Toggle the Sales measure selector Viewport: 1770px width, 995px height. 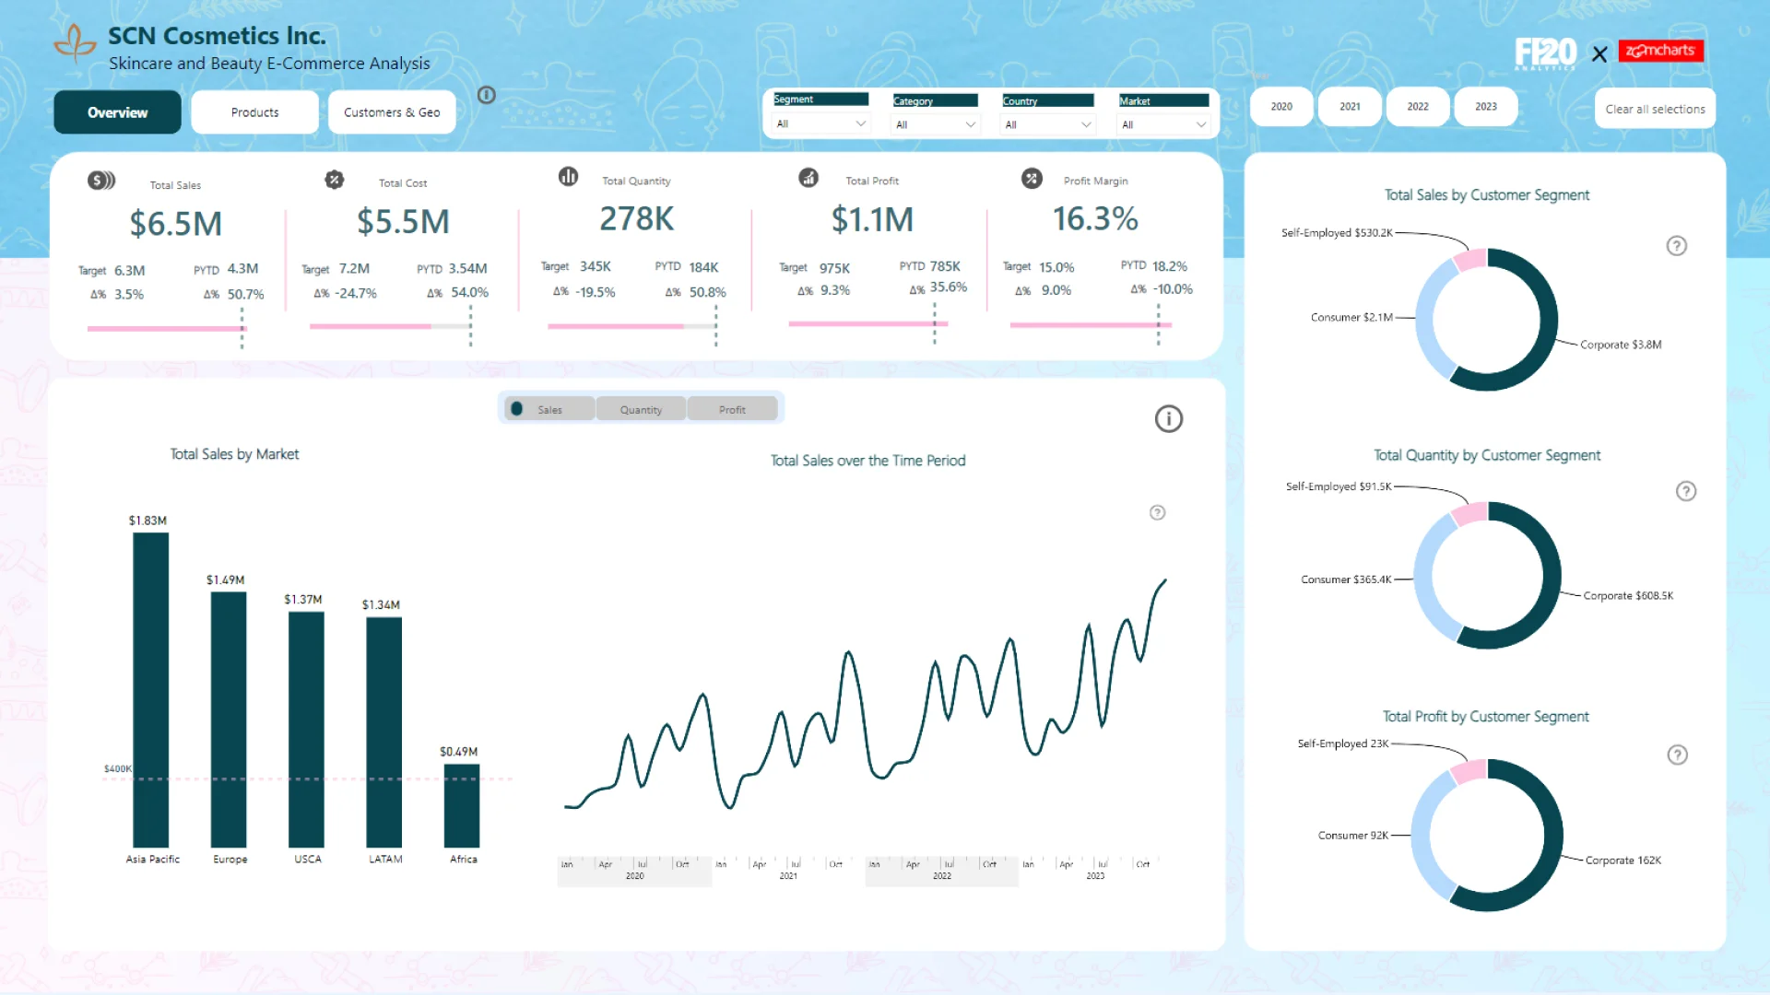(549, 409)
